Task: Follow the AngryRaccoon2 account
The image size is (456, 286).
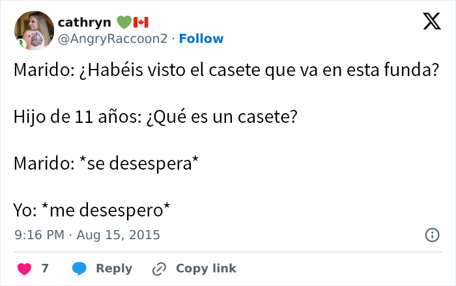Action: pyautogui.click(x=201, y=38)
